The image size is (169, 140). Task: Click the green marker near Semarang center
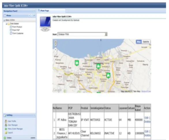pos(98,66)
